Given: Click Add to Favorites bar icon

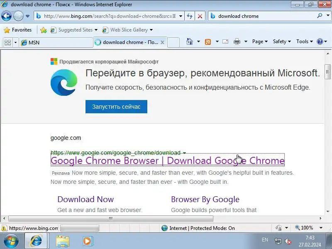Looking at the screenshot, I should [44, 30].
